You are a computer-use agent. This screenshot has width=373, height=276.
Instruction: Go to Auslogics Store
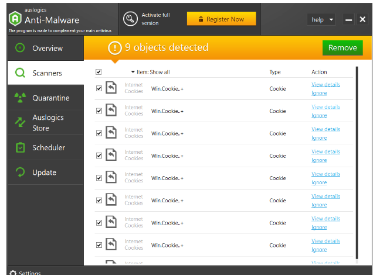click(x=46, y=123)
